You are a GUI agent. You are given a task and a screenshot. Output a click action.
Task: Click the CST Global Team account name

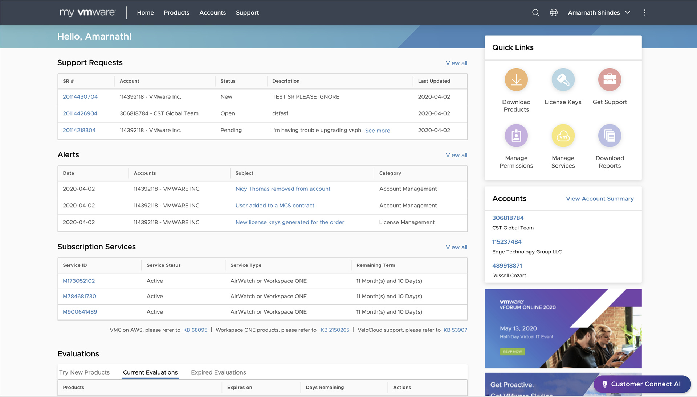[x=513, y=228]
